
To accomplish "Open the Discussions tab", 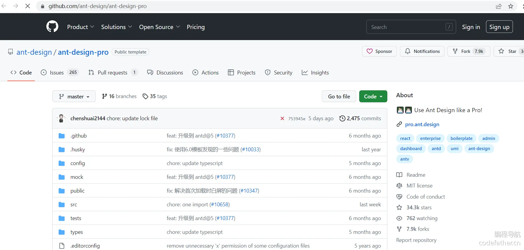I will (165, 72).
